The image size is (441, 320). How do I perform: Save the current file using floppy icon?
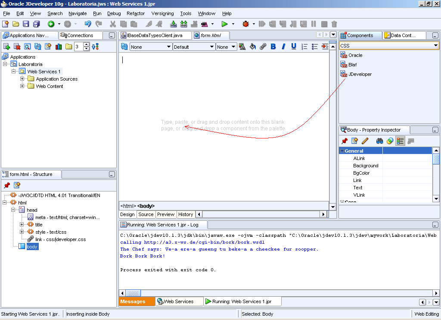click(26, 24)
